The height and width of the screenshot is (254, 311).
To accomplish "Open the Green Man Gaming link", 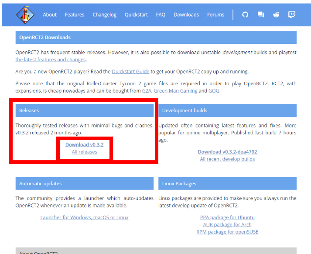I will point(175,90).
